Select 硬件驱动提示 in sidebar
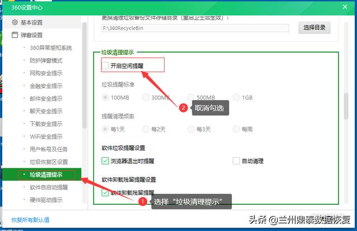The height and width of the screenshot is (231, 357). [x=46, y=200]
